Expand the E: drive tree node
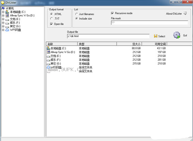 click(3, 19)
